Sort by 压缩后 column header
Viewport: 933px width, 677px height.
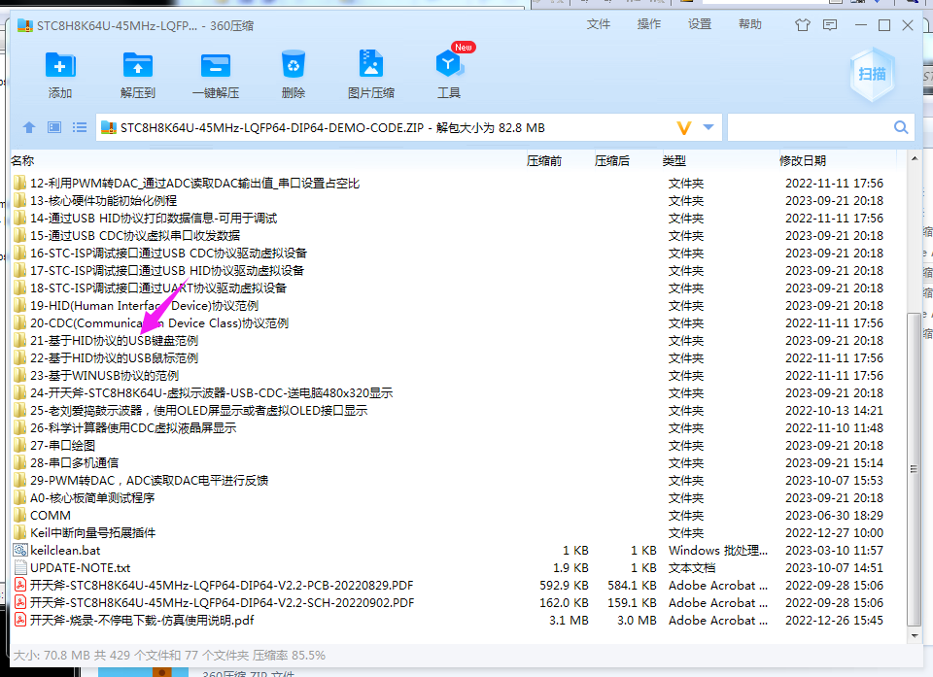click(611, 160)
